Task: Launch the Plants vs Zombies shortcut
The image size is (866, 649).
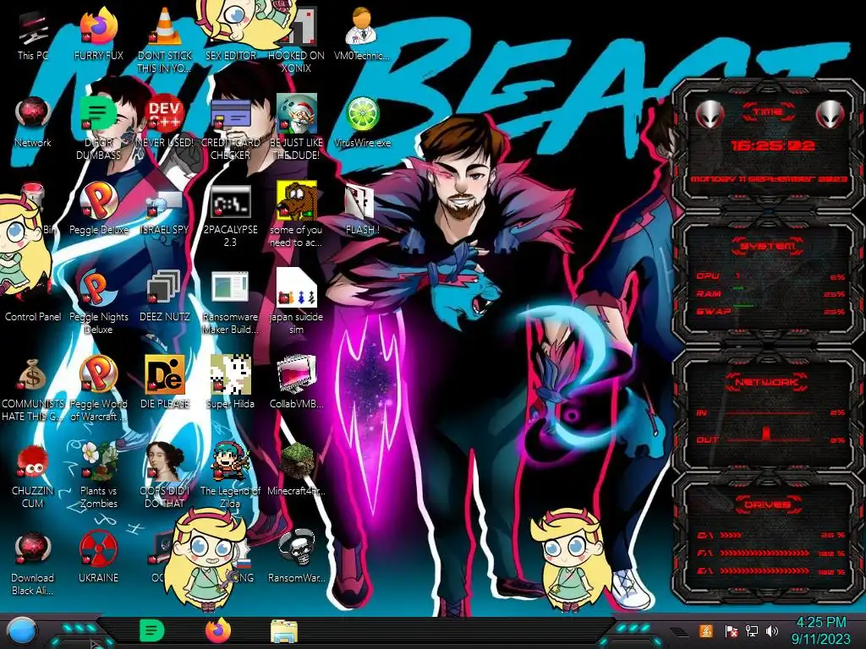Action: [99, 475]
